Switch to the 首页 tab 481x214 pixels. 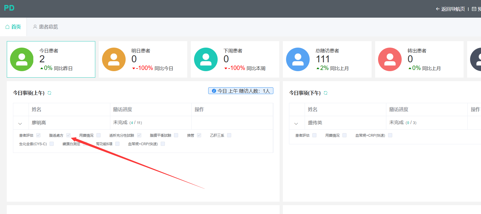[x=13, y=27]
